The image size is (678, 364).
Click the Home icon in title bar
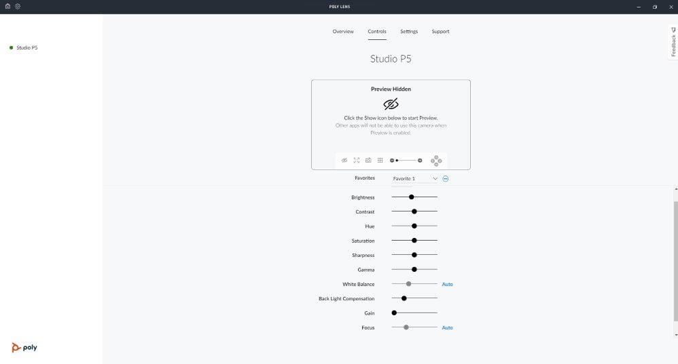(x=7, y=6)
